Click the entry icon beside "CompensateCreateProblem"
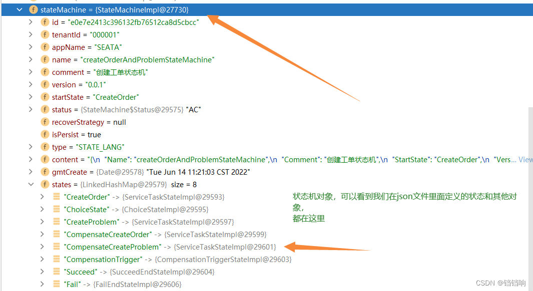Viewport: 533px width, 291px height. pos(57,247)
